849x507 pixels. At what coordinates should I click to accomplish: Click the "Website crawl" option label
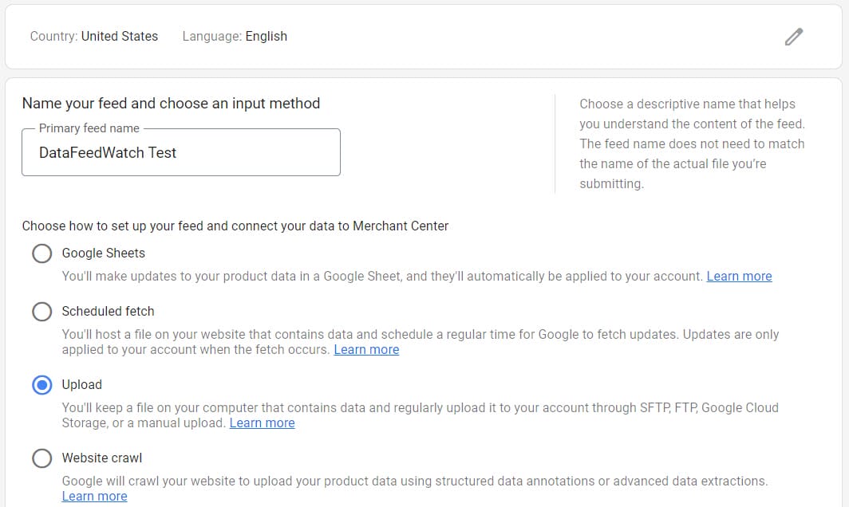point(102,458)
